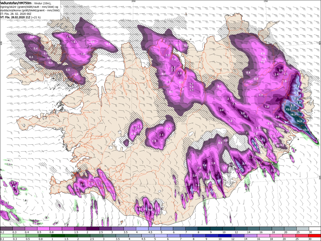
Task: Click the 13.6 precipitation value on the map
Action: [288, 109]
